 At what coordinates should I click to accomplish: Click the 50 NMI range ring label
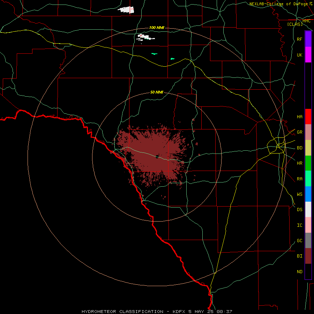[157, 92]
